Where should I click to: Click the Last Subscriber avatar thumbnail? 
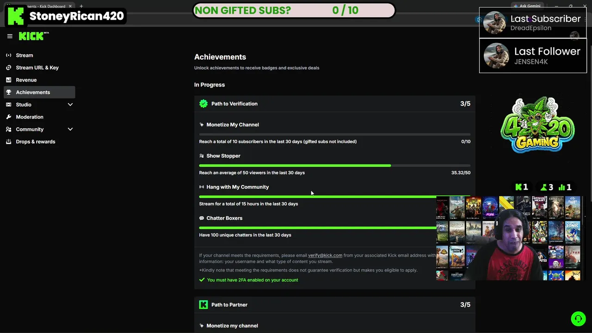[494, 23]
